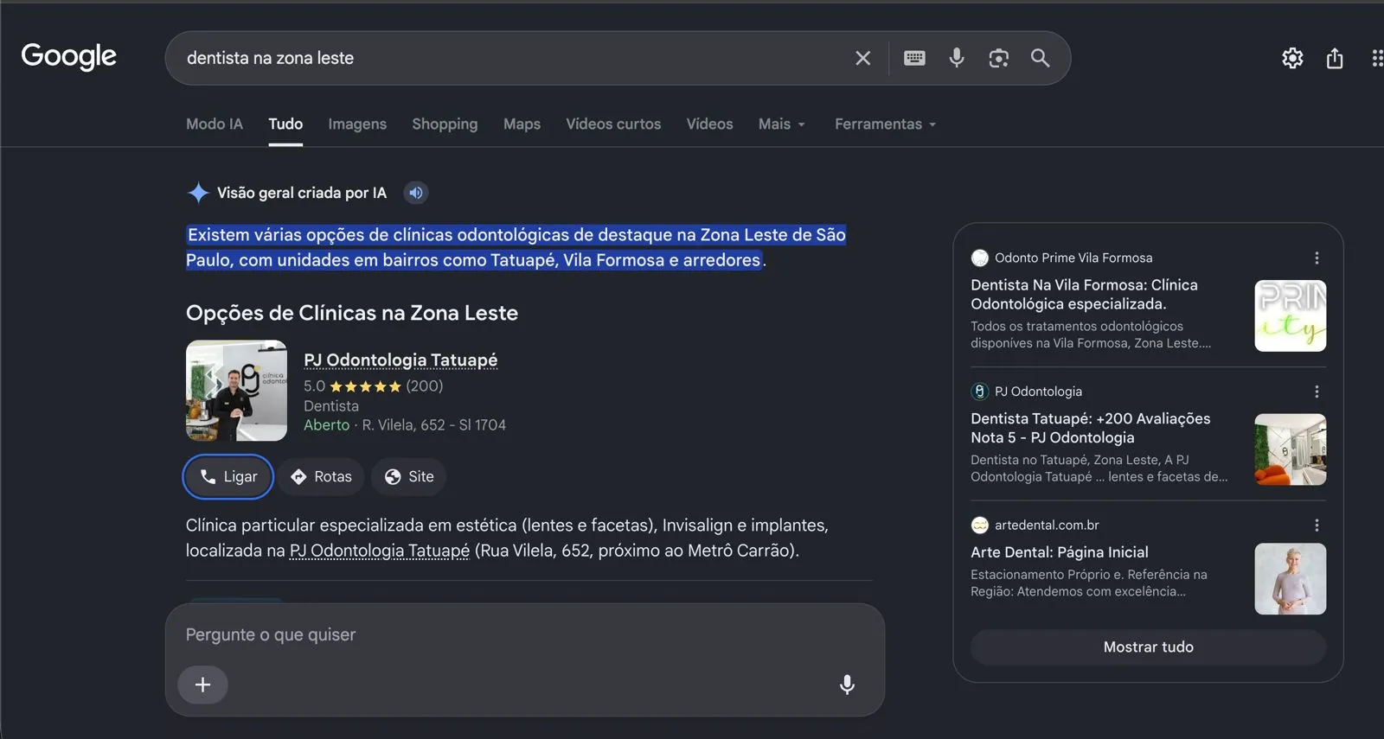
Task: Click the Opções de Clínicas na Zona Leste heading
Action: pyautogui.click(x=352, y=313)
